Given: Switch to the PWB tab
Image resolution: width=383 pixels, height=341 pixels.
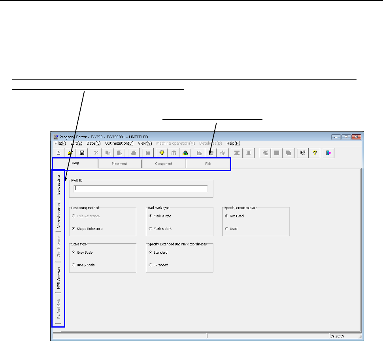Looking at the screenshot, I should point(75,164).
